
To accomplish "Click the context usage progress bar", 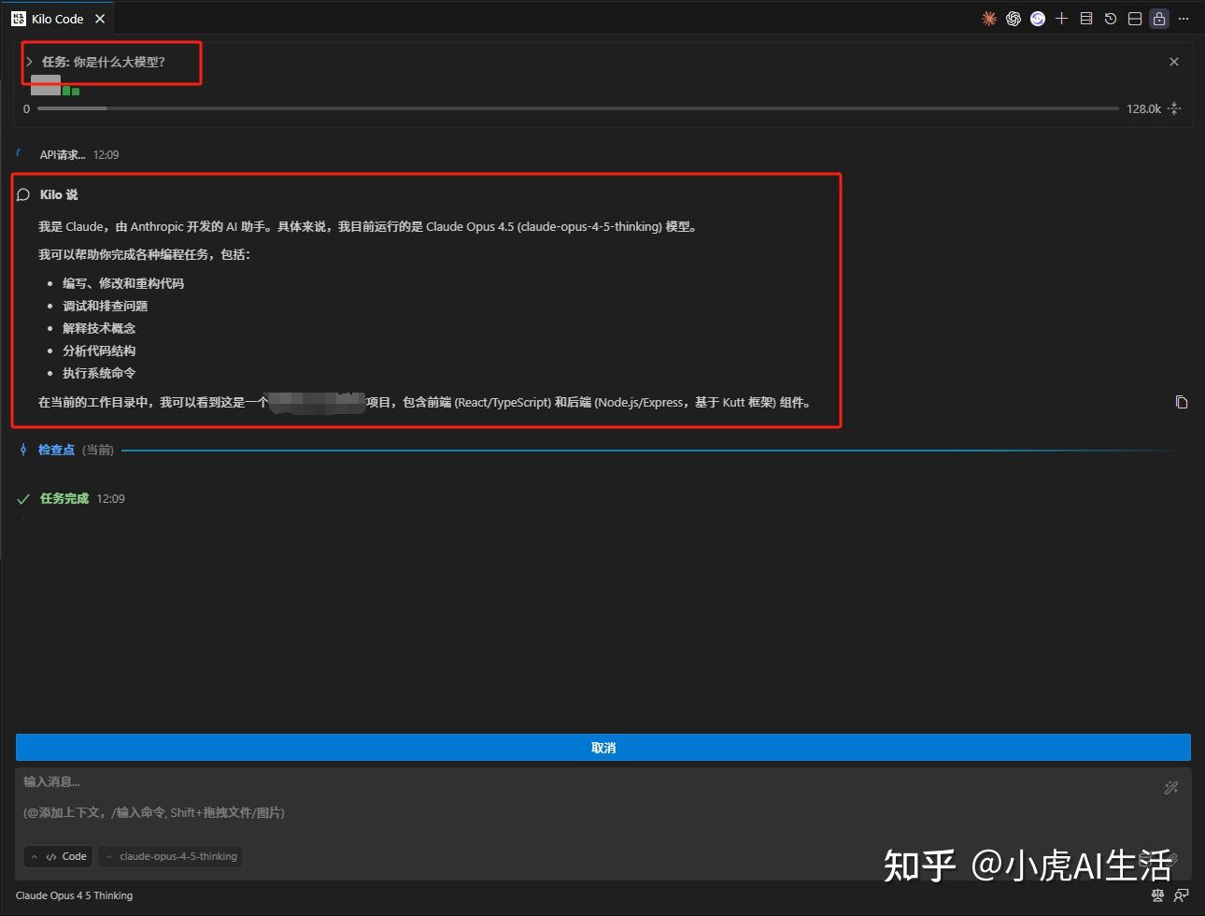I will click(x=577, y=108).
